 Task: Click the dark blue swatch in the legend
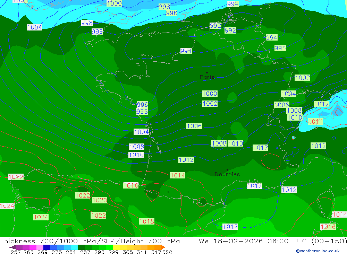pos(47,247)
